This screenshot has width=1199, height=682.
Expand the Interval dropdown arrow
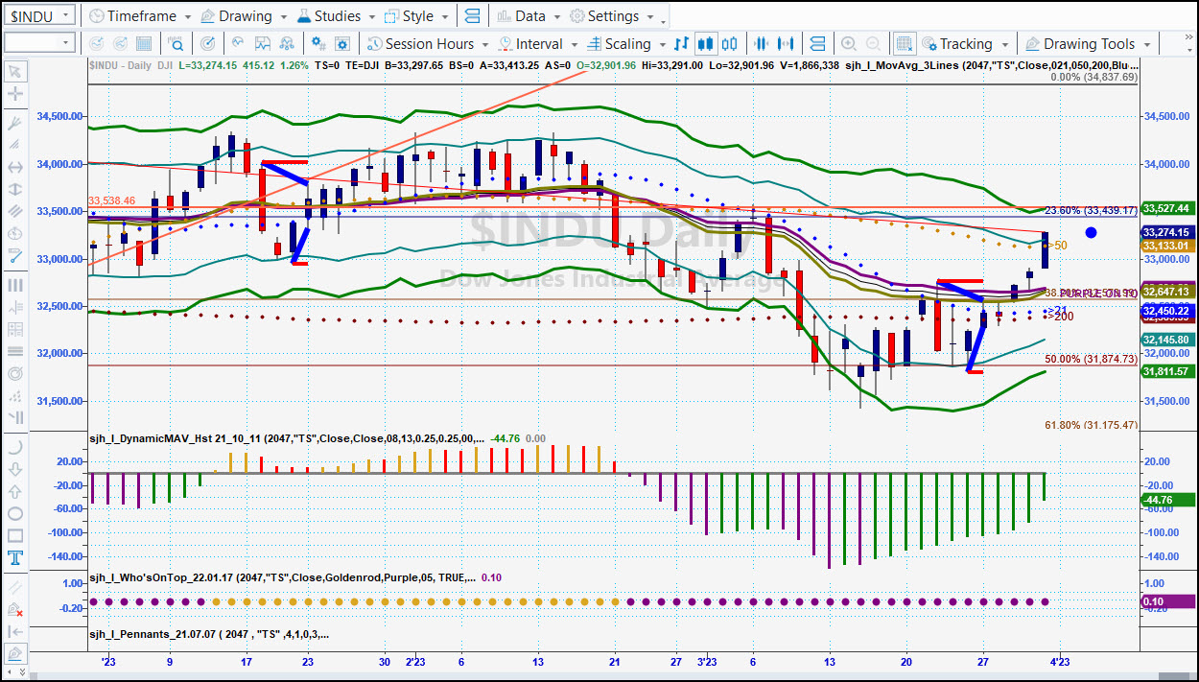click(574, 44)
